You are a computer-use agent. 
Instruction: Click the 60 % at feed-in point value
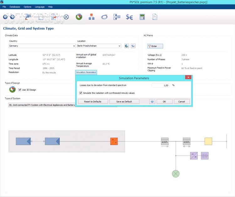click(x=192, y=68)
